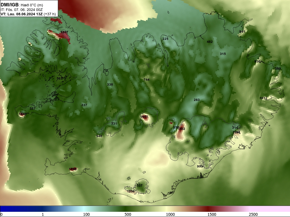Select the IT: Fös. 07. 06. 2024 00Z line
Image resolution: width=290 pixels, height=217 pixels.
tap(22, 10)
